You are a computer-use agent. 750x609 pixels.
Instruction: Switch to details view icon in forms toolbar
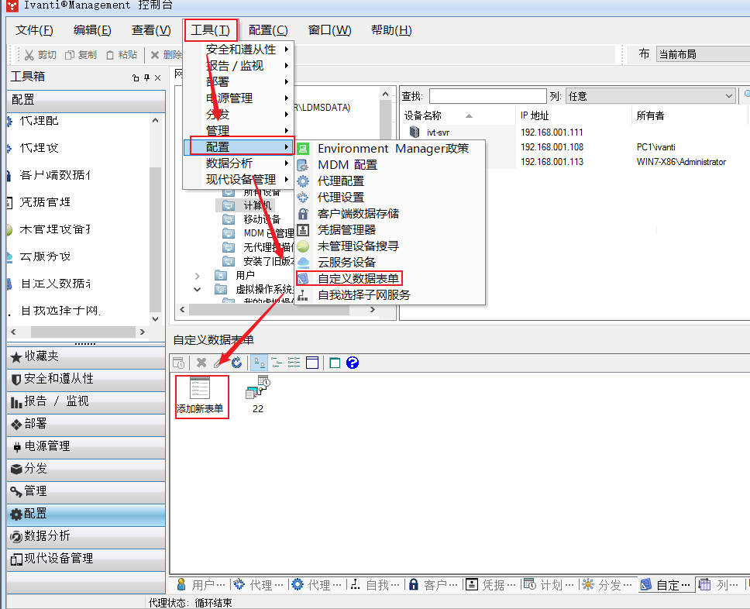click(312, 363)
